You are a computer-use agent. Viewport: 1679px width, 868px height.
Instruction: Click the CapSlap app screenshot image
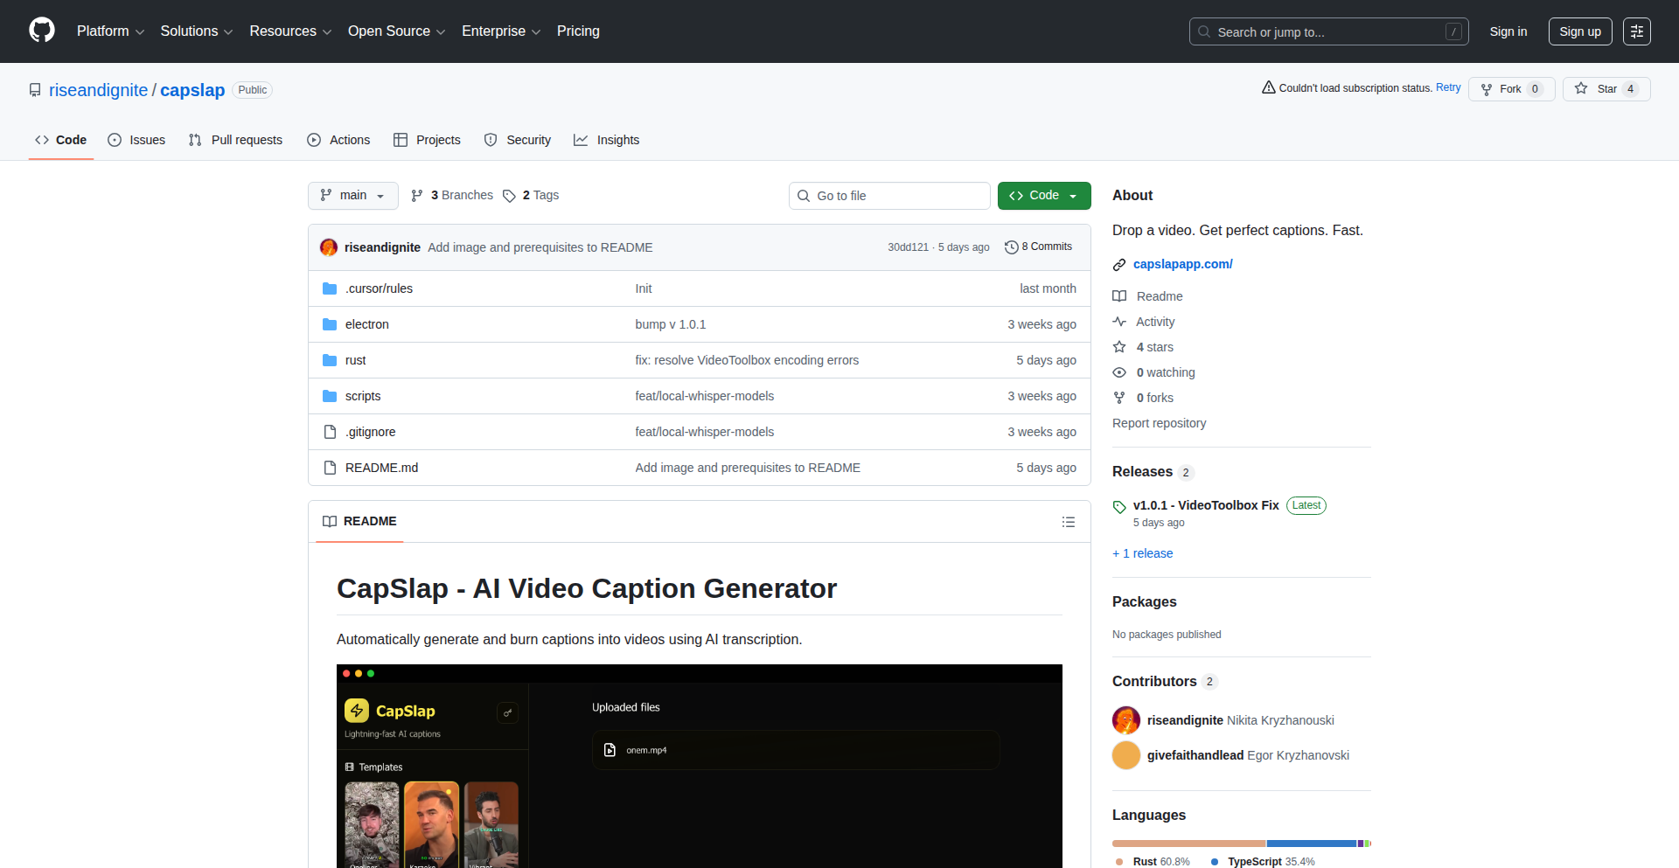pos(699,766)
